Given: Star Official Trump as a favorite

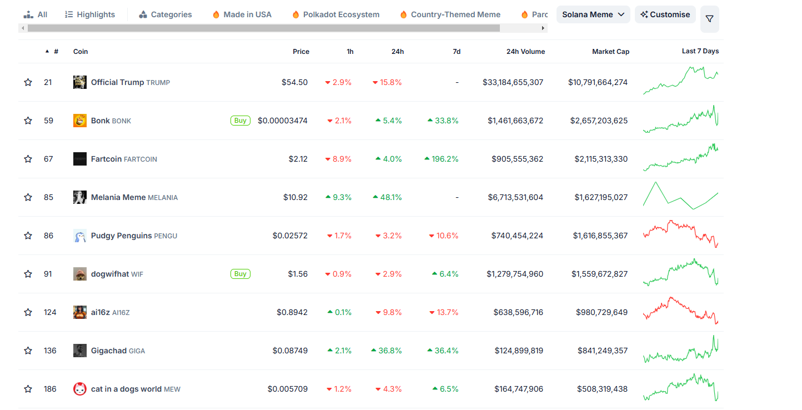Looking at the screenshot, I should coord(28,82).
